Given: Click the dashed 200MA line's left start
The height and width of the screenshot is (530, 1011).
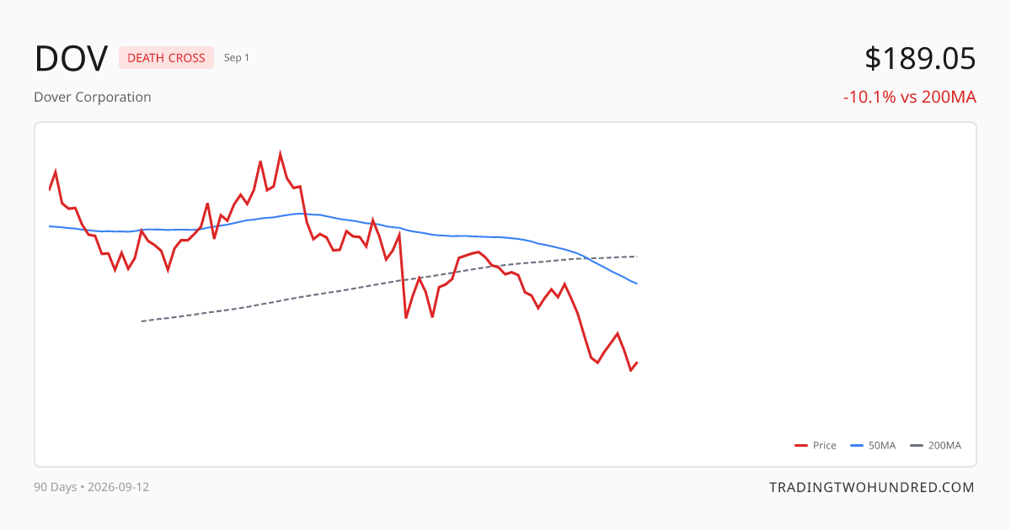Looking at the screenshot, I should (x=142, y=321).
